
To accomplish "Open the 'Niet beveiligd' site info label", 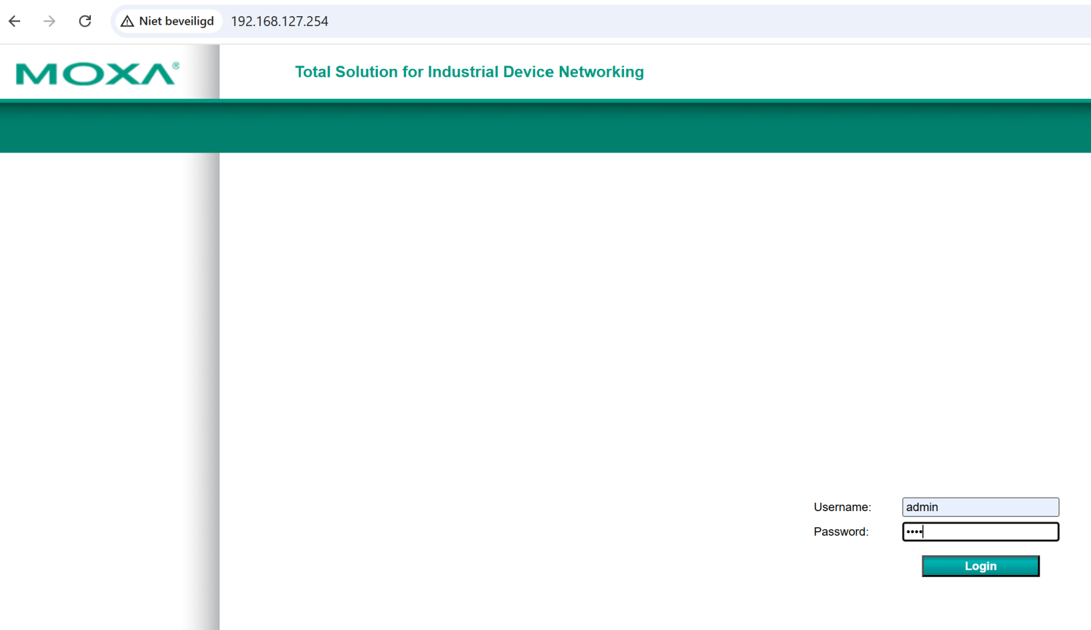I will (x=176, y=21).
